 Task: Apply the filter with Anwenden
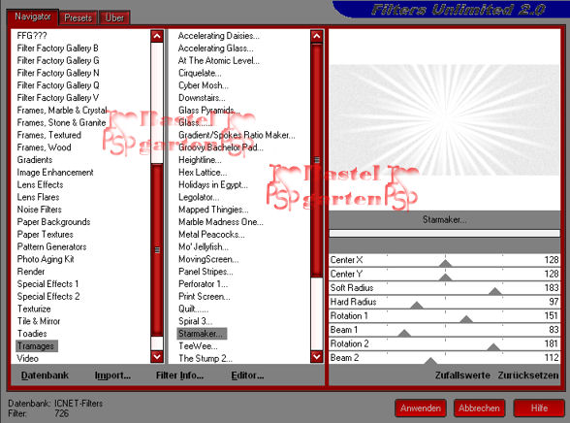tap(421, 408)
